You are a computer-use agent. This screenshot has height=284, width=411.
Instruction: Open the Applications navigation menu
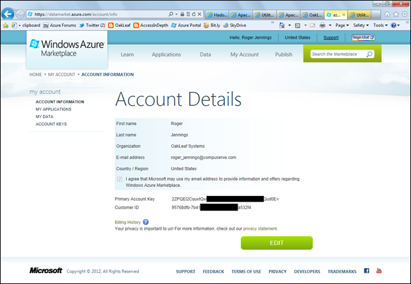coord(166,54)
